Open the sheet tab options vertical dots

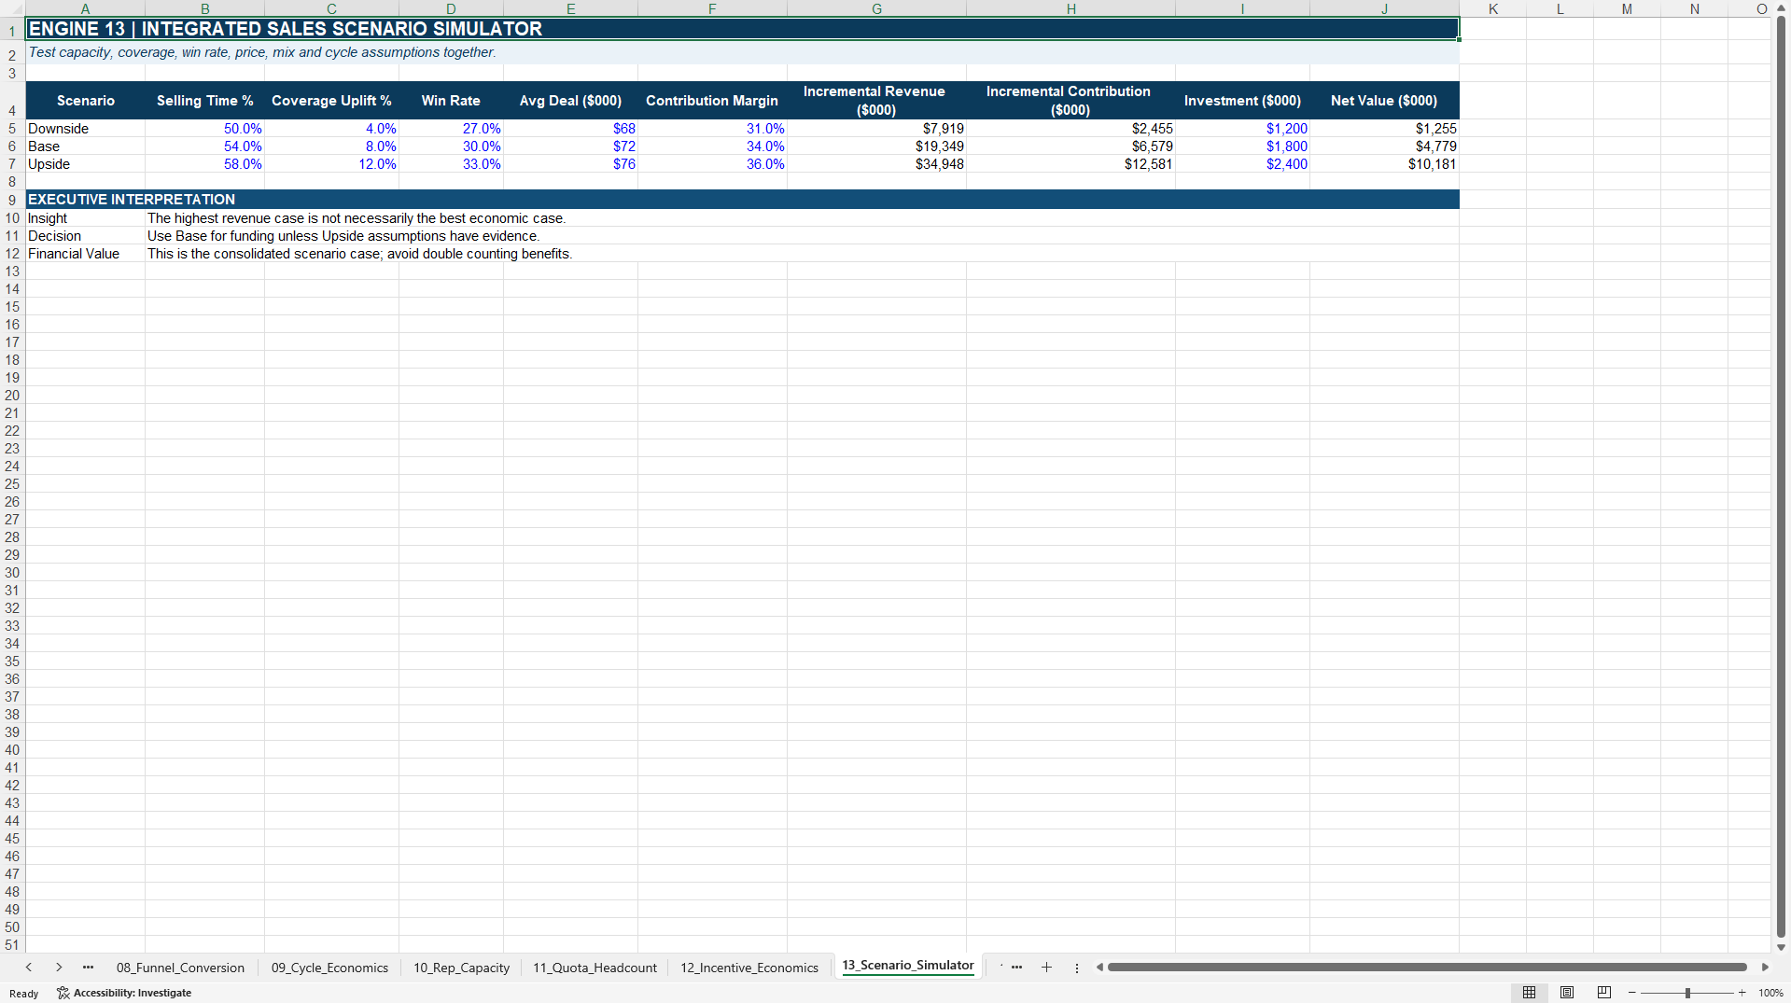click(x=1076, y=968)
